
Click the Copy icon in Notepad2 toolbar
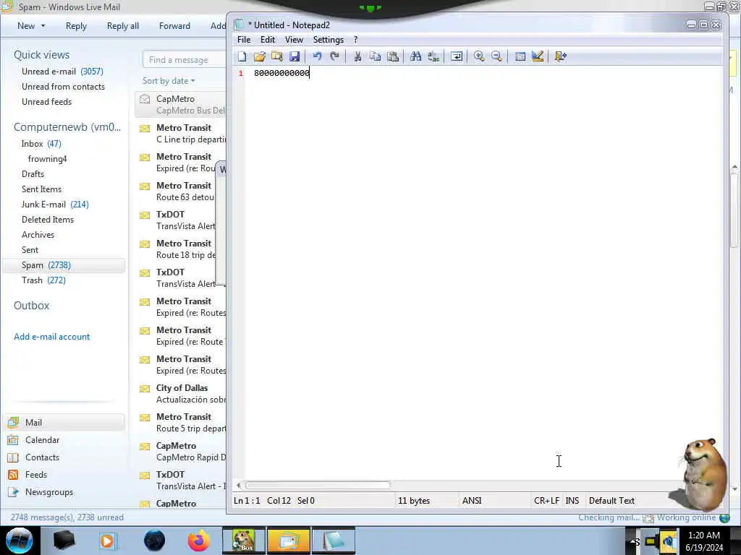376,56
